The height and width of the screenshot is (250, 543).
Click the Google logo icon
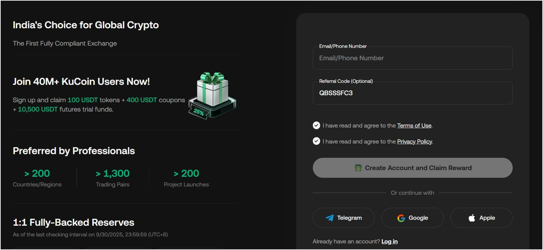401,218
